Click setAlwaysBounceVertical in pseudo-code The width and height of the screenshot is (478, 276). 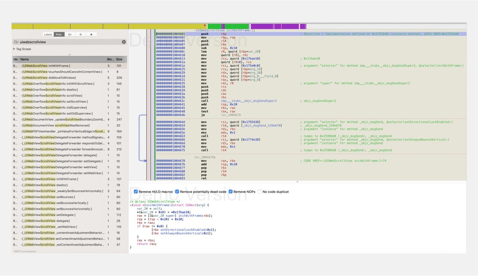[x=181, y=234]
